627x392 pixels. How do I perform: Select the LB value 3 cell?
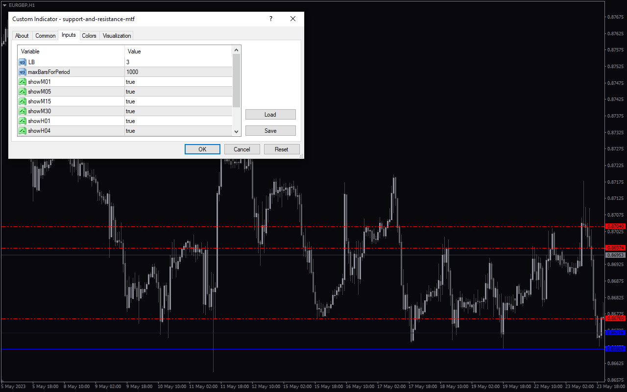coord(178,62)
